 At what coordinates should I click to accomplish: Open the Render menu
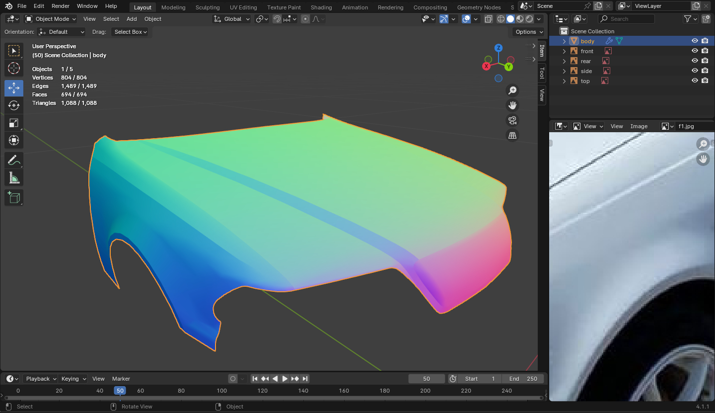click(61, 6)
